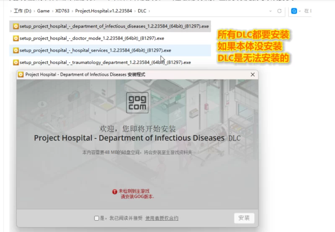Click the 安装 install button
Viewport: 335px width, 232px height.
point(244,218)
